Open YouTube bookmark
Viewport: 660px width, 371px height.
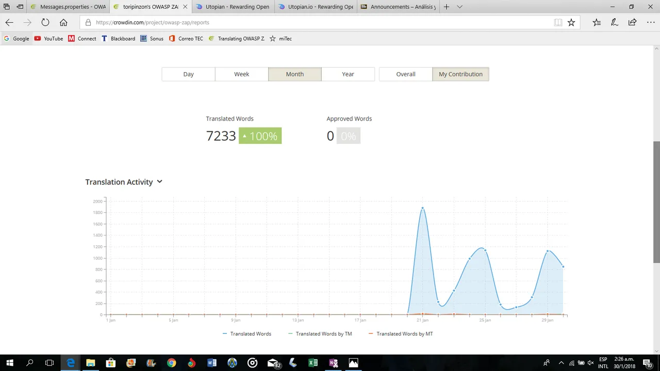click(x=48, y=39)
